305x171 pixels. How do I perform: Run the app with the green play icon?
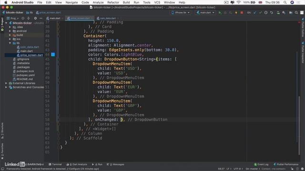tap(220, 13)
